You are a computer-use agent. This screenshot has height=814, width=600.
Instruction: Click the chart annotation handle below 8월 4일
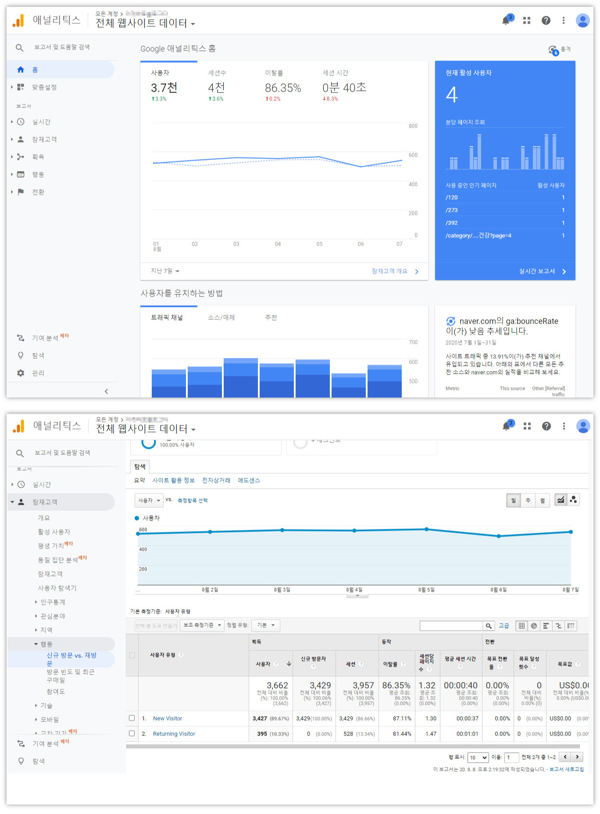tap(357, 596)
